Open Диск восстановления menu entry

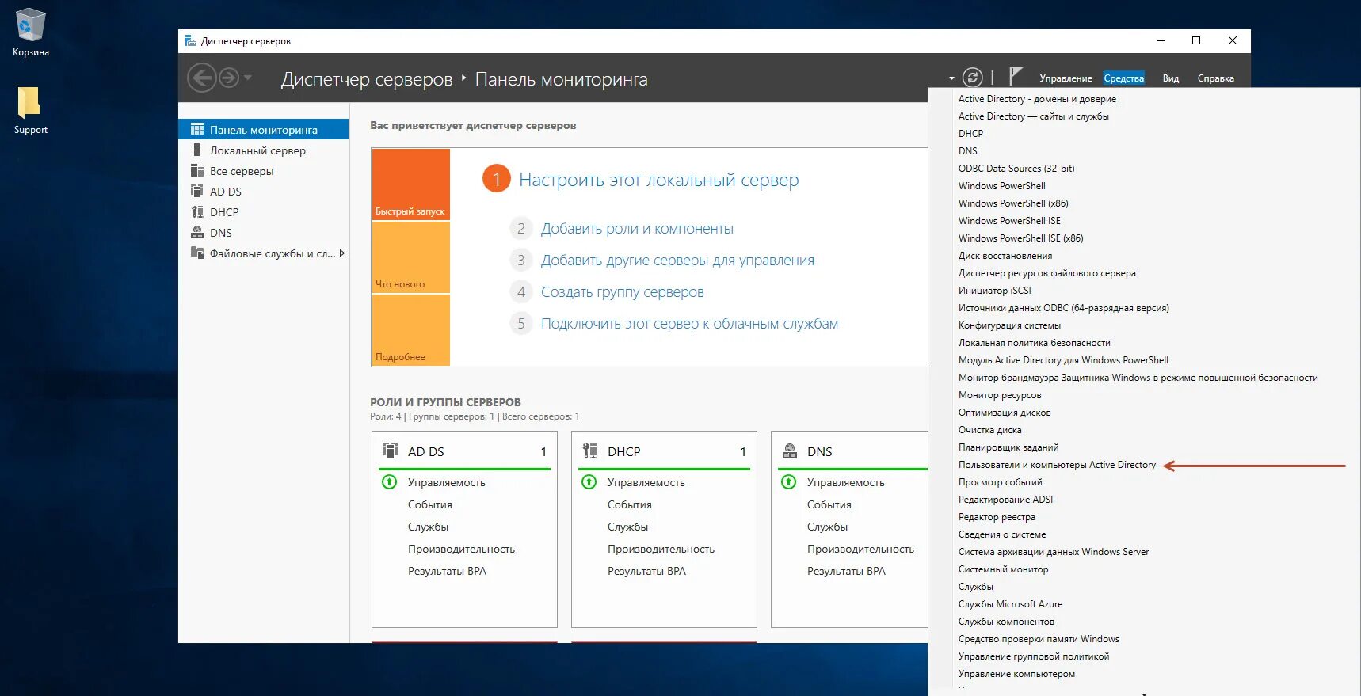click(1005, 256)
